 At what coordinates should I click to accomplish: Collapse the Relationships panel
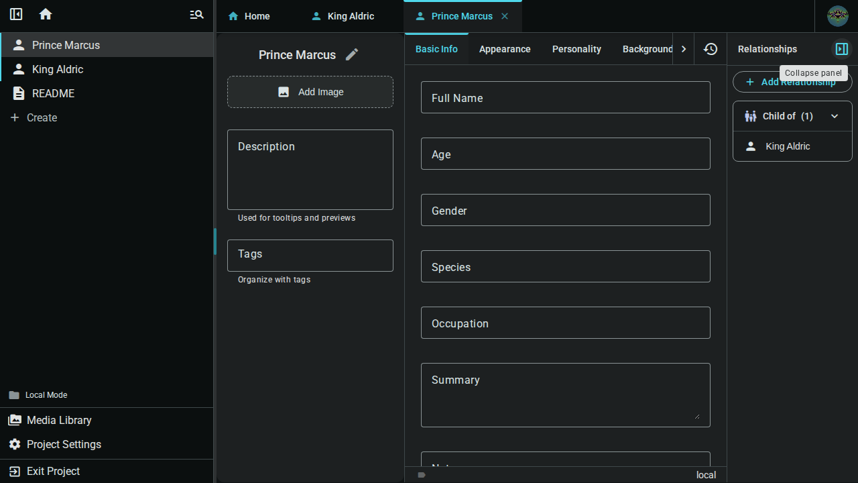click(x=842, y=49)
